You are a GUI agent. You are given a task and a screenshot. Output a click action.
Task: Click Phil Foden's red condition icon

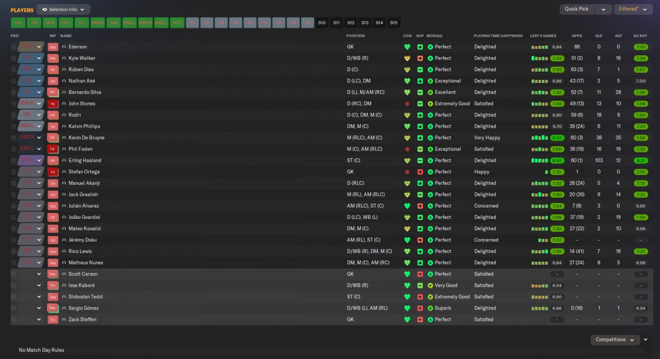click(x=407, y=149)
